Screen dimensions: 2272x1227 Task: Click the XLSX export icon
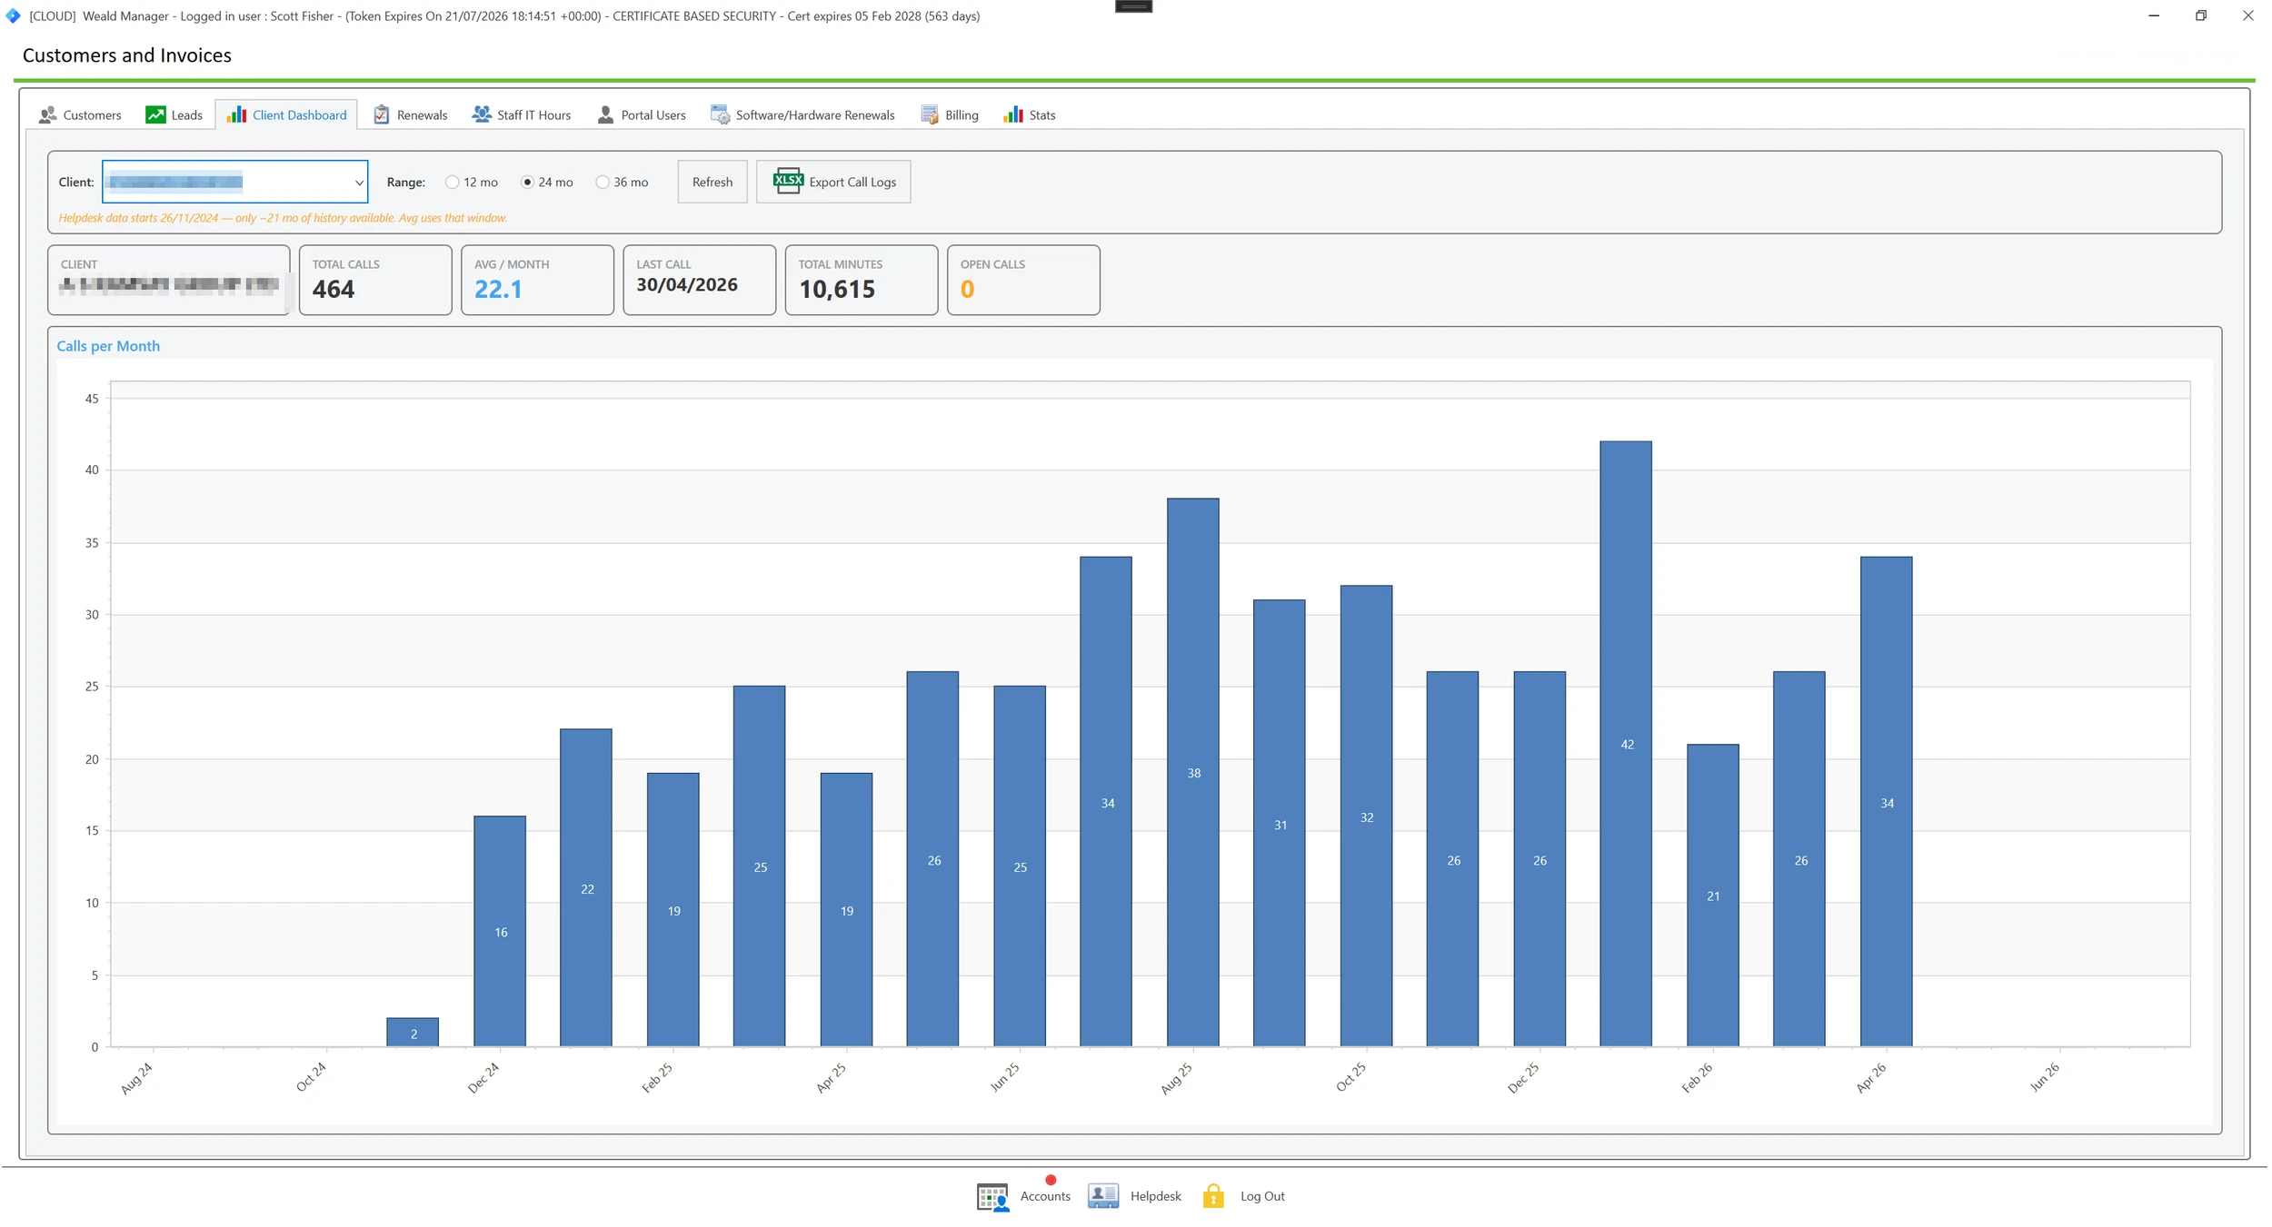(788, 181)
